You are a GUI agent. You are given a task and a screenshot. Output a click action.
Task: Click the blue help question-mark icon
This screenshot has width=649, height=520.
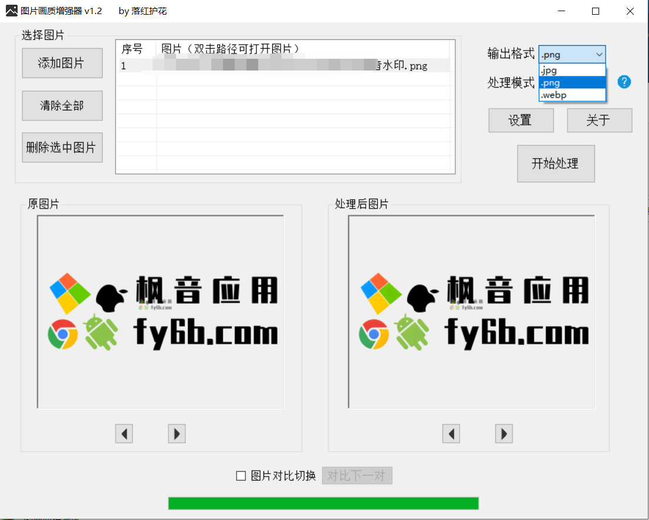pos(624,82)
